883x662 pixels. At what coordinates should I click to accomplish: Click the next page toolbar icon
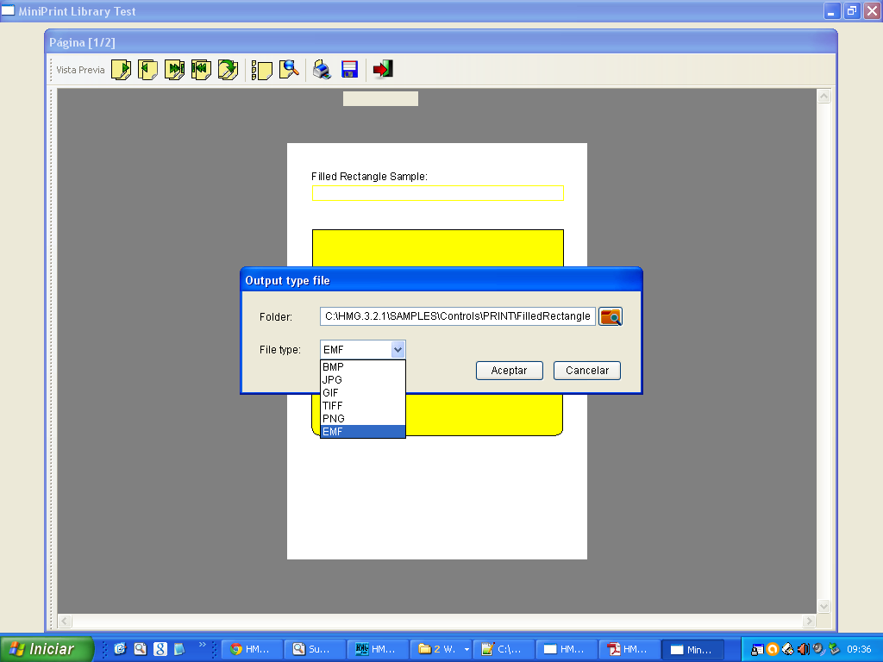pyautogui.click(x=122, y=70)
